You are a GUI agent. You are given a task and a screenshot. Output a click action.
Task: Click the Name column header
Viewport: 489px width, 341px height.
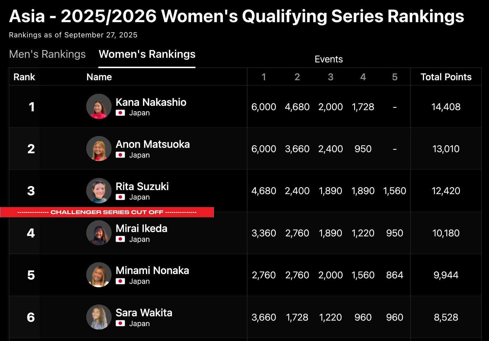click(99, 77)
